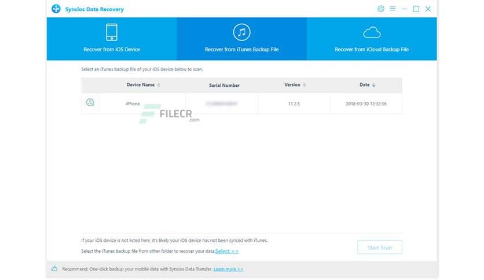The height and width of the screenshot is (280, 484).
Task: Open the Select >> backup folder link
Action: click(x=227, y=251)
